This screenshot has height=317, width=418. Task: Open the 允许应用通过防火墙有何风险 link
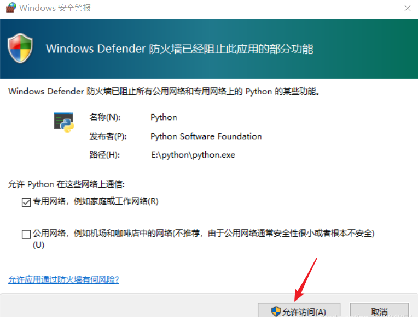click(x=63, y=279)
